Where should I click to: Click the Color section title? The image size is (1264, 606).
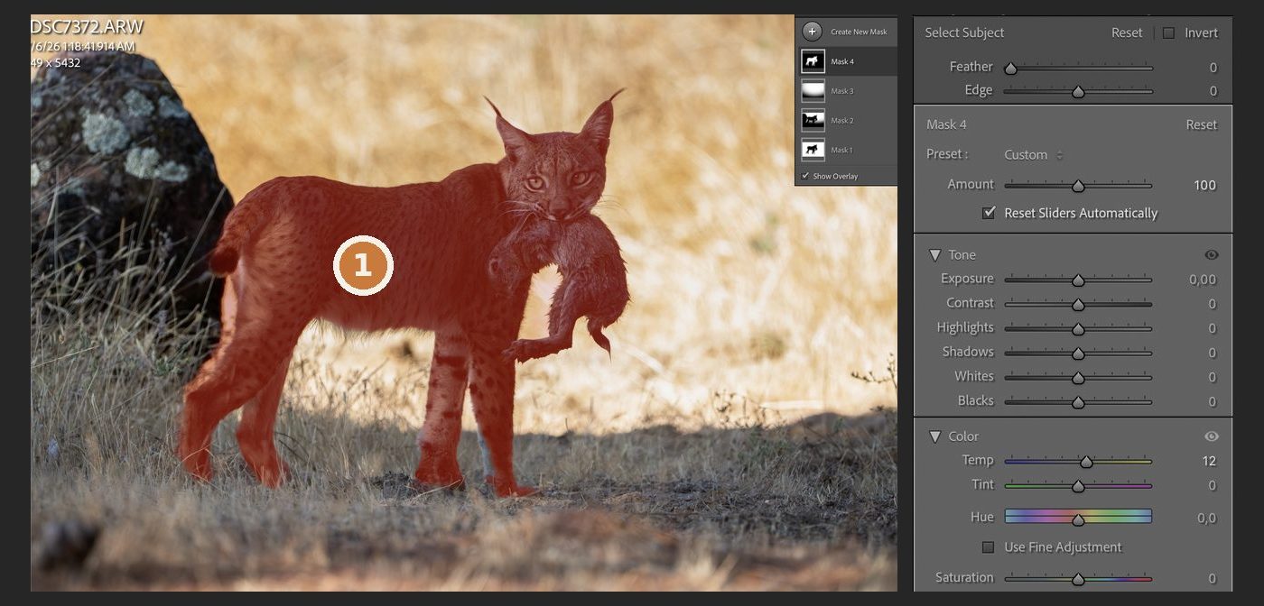point(963,436)
